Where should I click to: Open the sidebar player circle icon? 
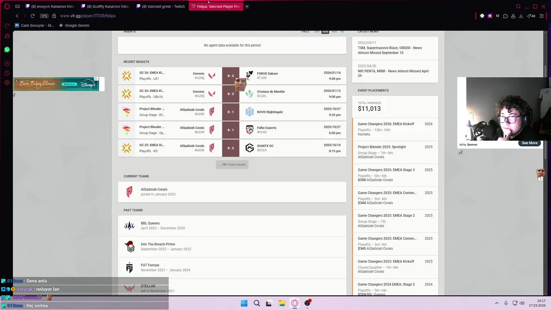click(x=7, y=64)
